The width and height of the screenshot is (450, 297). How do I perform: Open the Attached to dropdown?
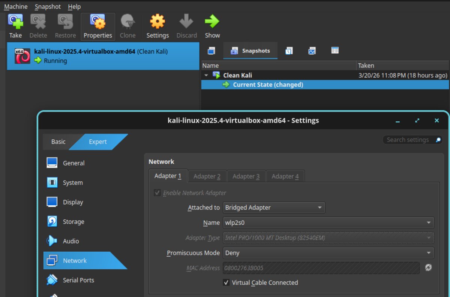274,207
